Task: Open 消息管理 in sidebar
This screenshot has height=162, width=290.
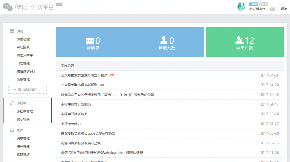Action: point(23,138)
